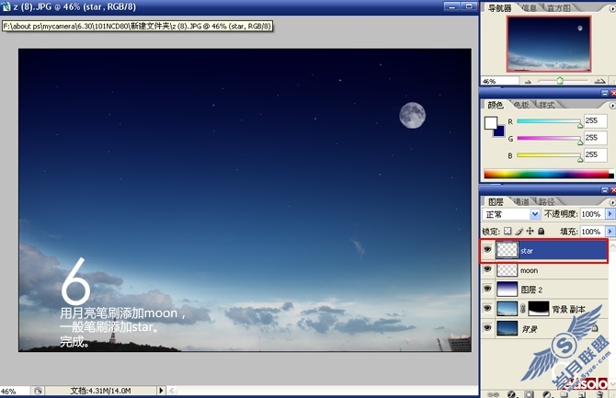Click the navigator 46% zoom field
This screenshot has width=616, height=398.
click(x=500, y=81)
